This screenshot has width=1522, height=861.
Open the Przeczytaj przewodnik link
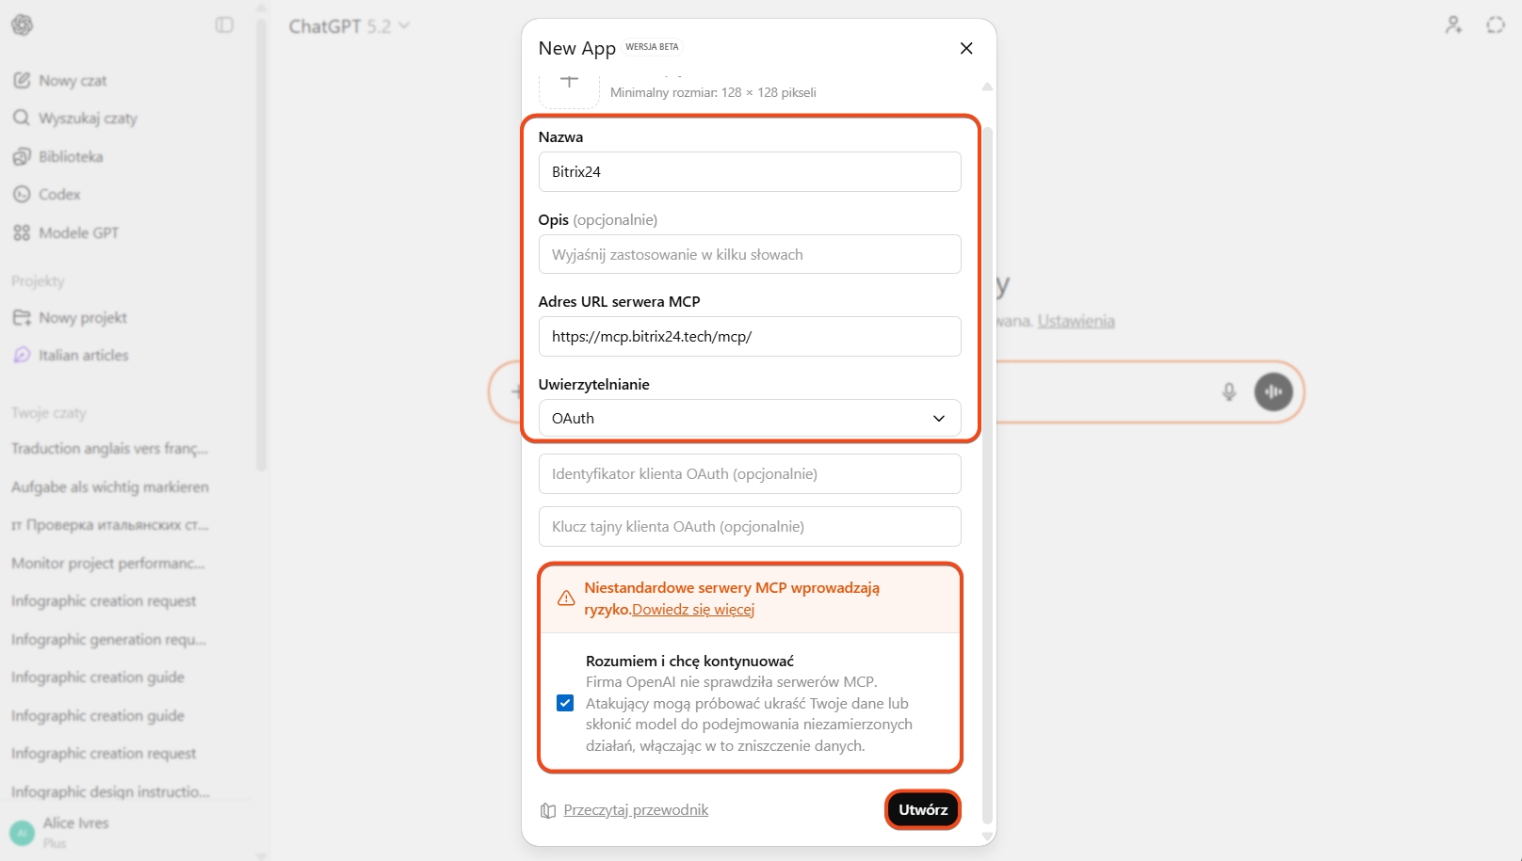(x=636, y=810)
